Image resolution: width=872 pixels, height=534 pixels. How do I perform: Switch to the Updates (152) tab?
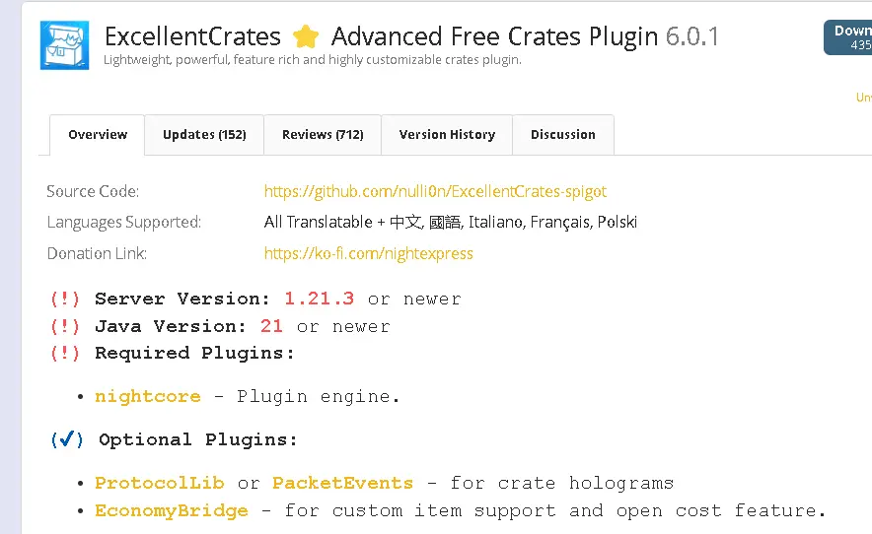pyautogui.click(x=204, y=135)
